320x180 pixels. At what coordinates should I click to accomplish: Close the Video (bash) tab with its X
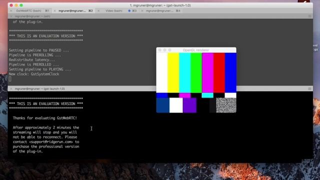[98, 11]
